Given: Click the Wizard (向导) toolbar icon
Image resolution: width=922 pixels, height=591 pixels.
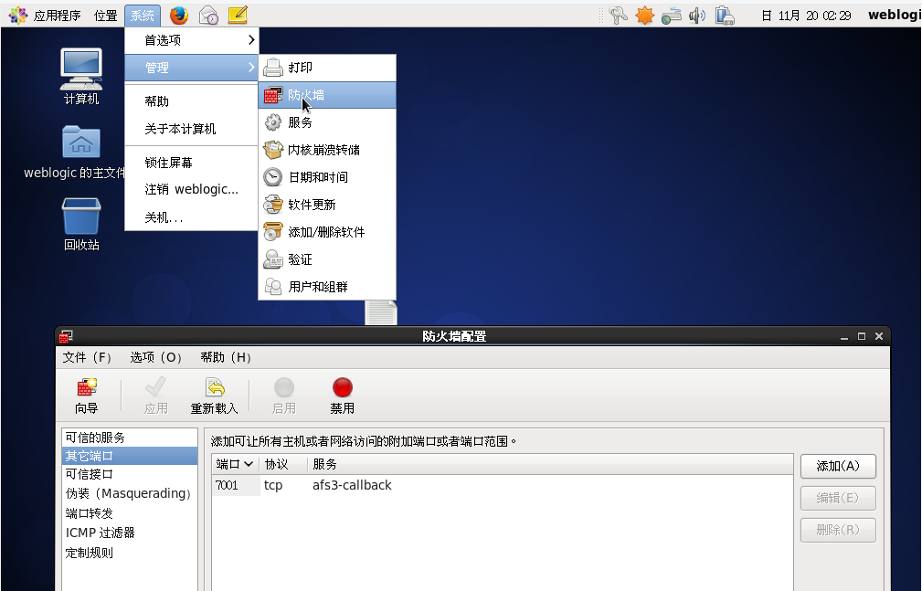Looking at the screenshot, I should click(87, 395).
